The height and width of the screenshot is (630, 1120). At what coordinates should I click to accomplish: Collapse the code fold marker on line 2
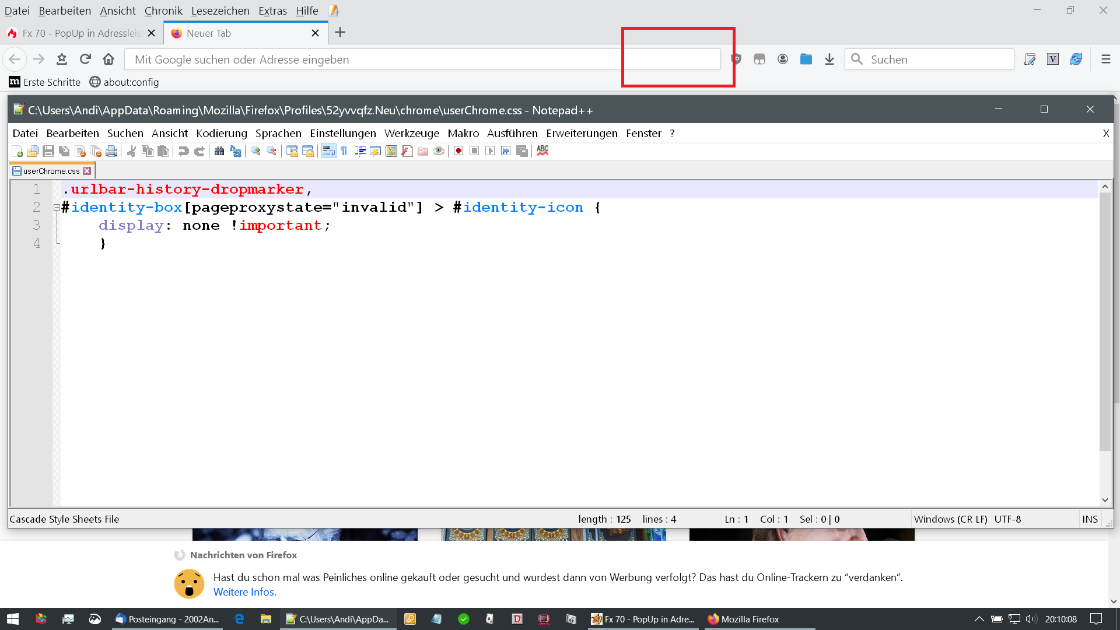coord(57,207)
